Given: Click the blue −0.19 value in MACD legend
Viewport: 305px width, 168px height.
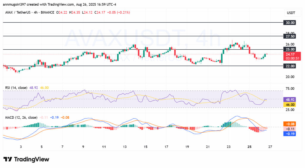Looking at the screenshot, I should coord(54,117).
